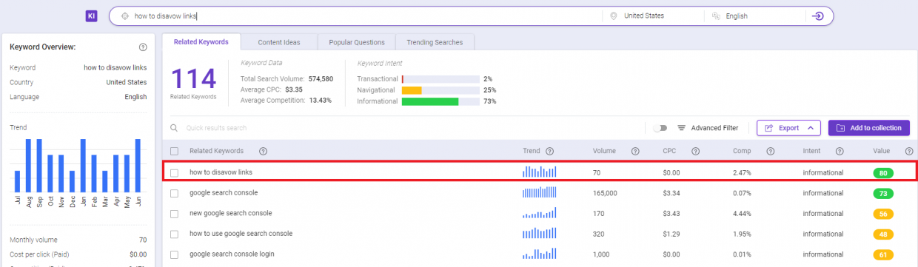
Task: Click trend sparkline for new google search console
Action: tap(540, 213)
